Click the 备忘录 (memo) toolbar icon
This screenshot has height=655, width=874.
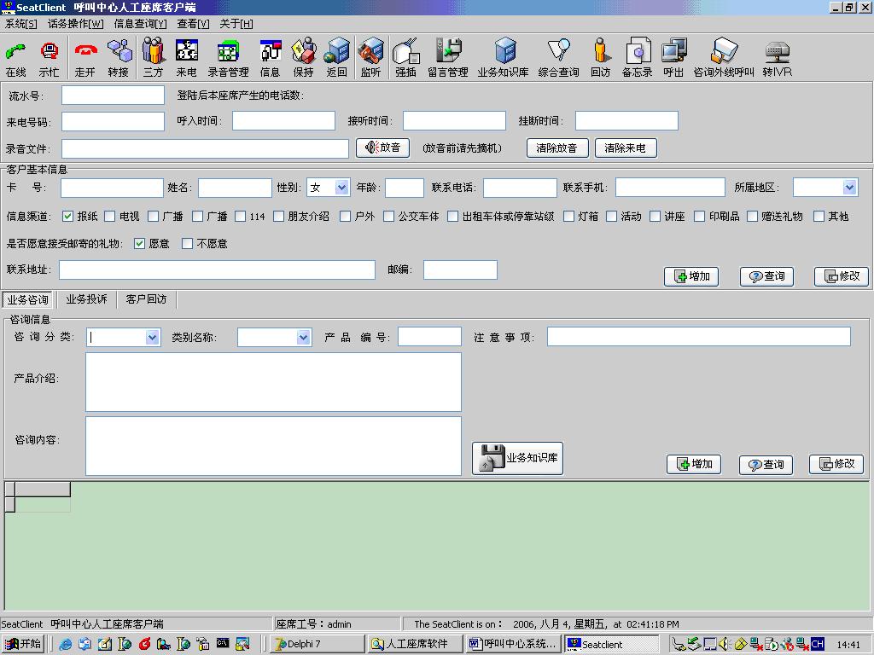tap(637, 58)
